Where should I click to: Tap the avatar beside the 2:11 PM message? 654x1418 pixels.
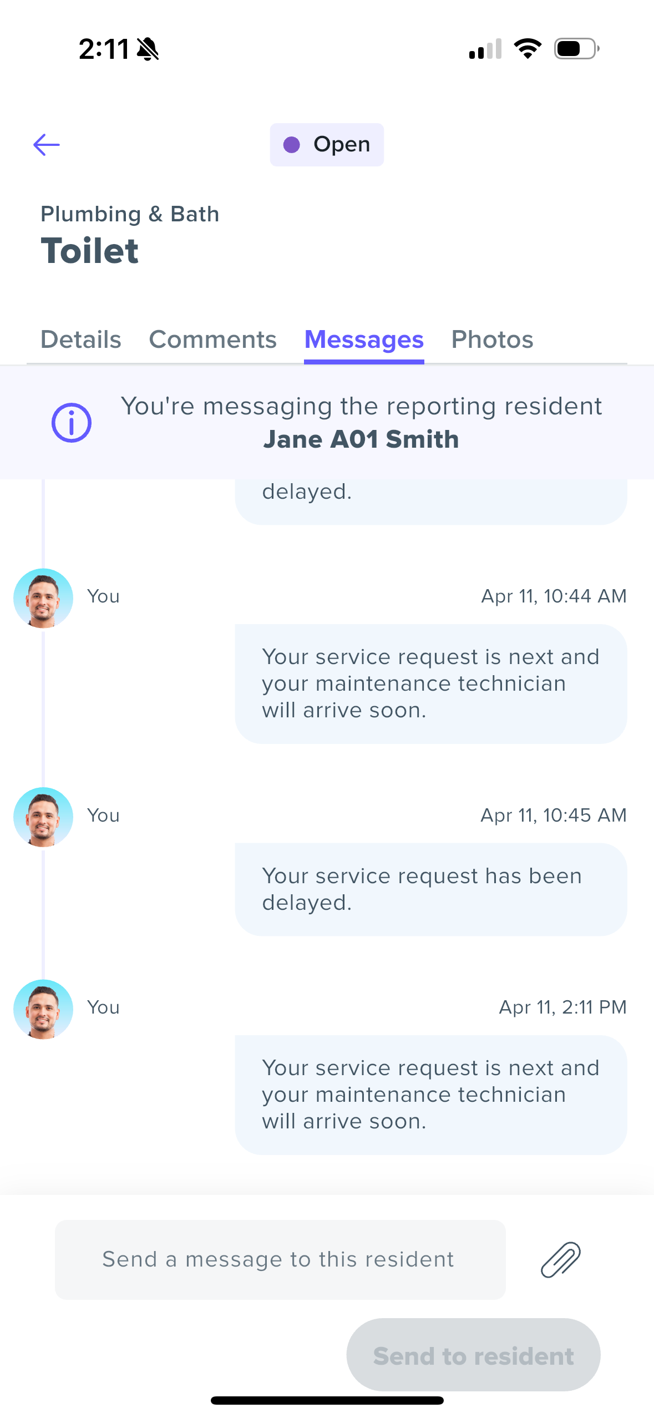[43, 1009]
